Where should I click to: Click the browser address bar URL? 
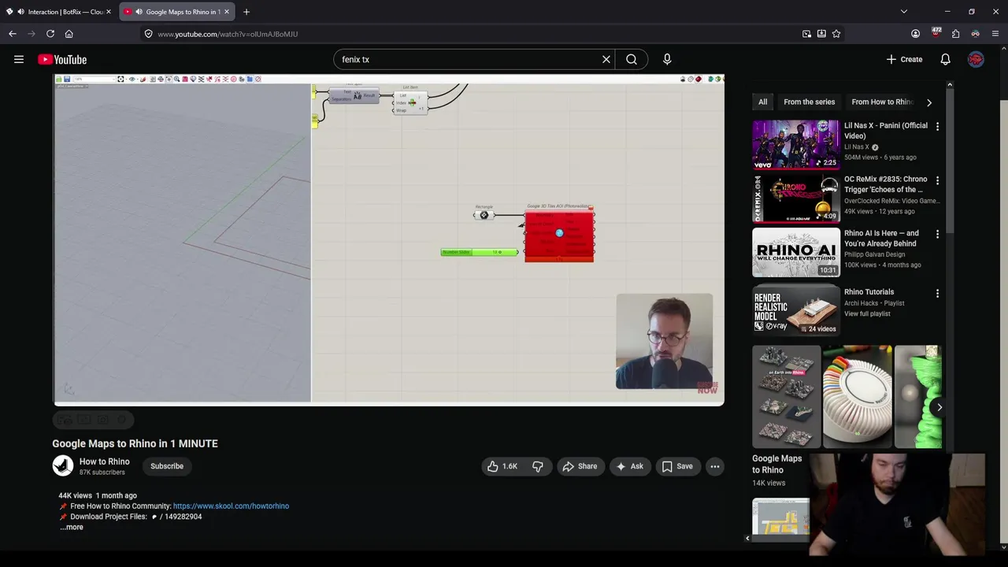coord(228,34)
